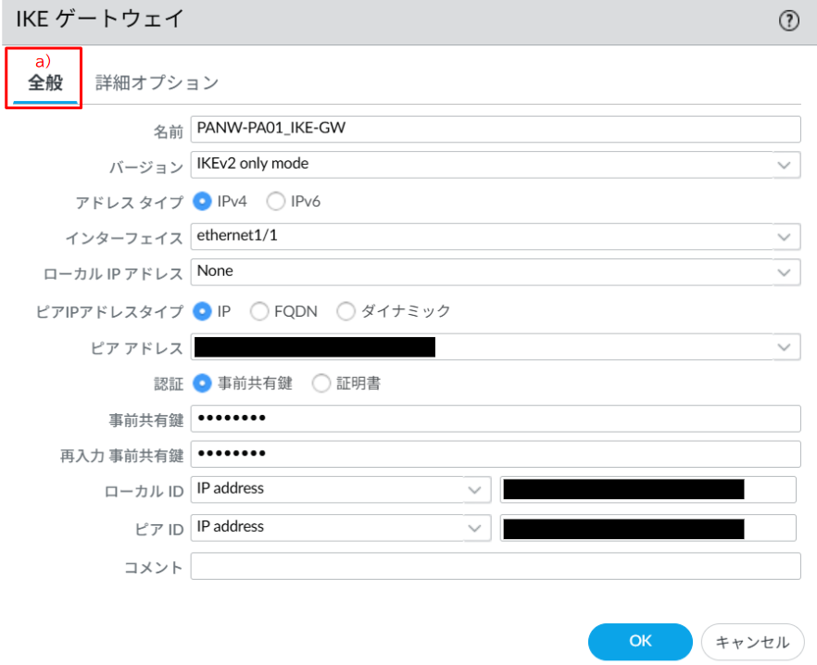Select IP as peer address type

[x=202, y=311]
